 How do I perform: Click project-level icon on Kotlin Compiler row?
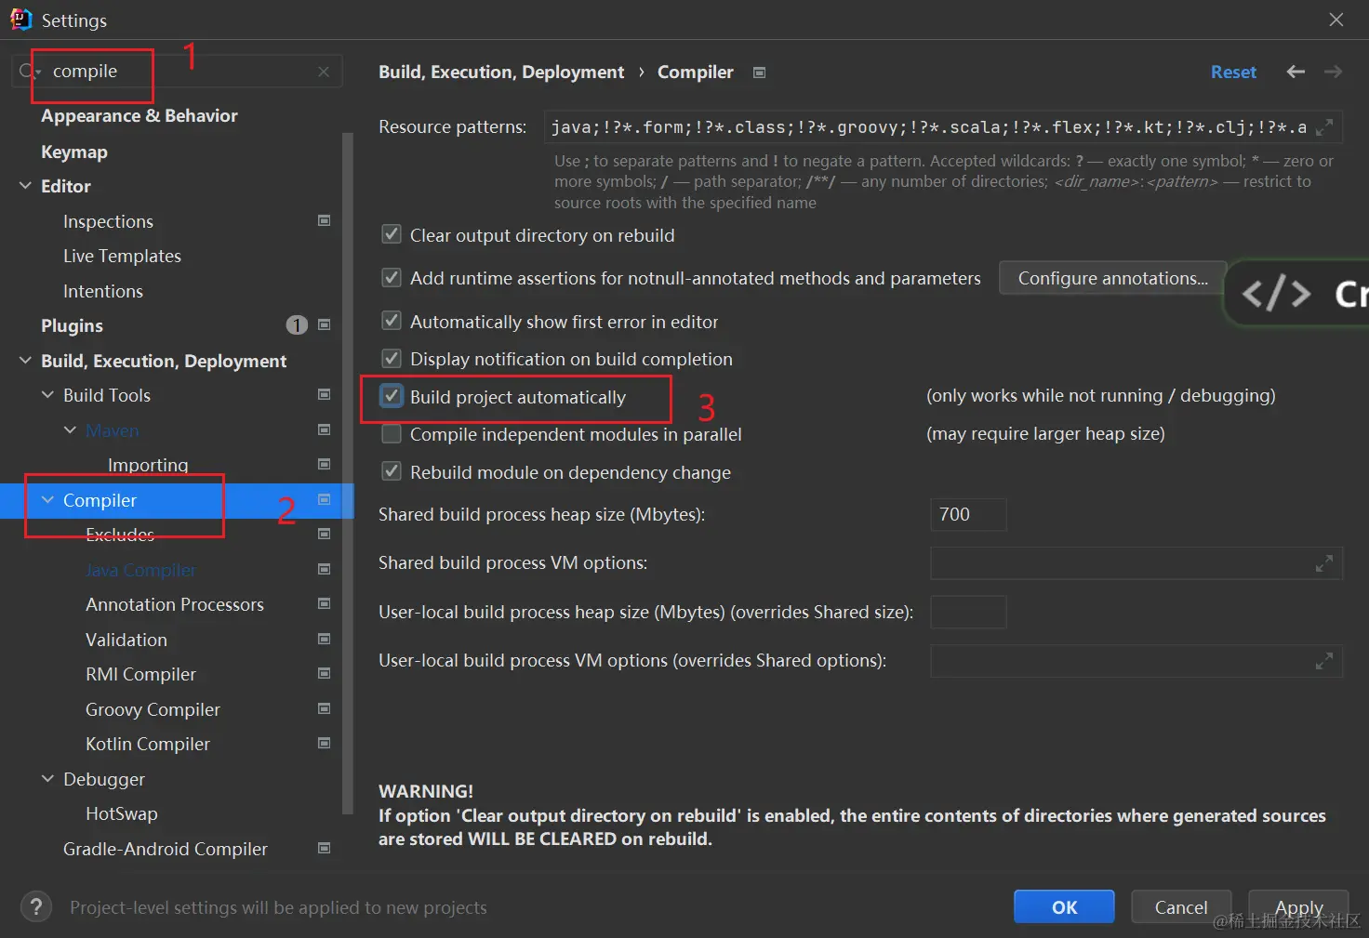325,743
